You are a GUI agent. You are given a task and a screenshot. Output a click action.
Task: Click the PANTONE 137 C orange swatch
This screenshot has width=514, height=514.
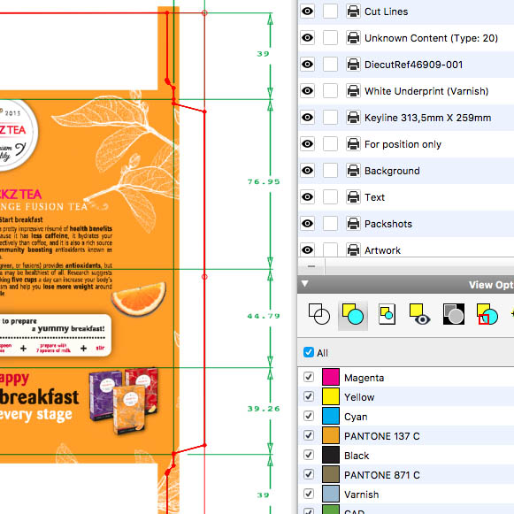pos(331,435)
